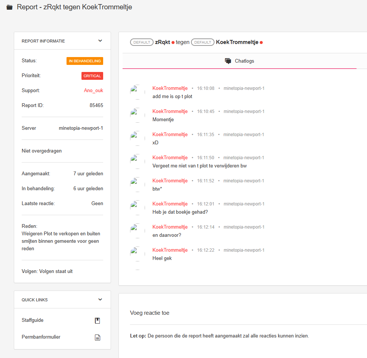The height and width of the screenshot is (358, 367).
Task: Collapse the Quick Links panel
Action: (x=100, y=299)
